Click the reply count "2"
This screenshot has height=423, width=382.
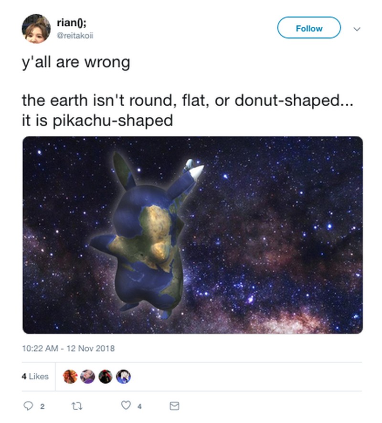click(x=42, y=406)
